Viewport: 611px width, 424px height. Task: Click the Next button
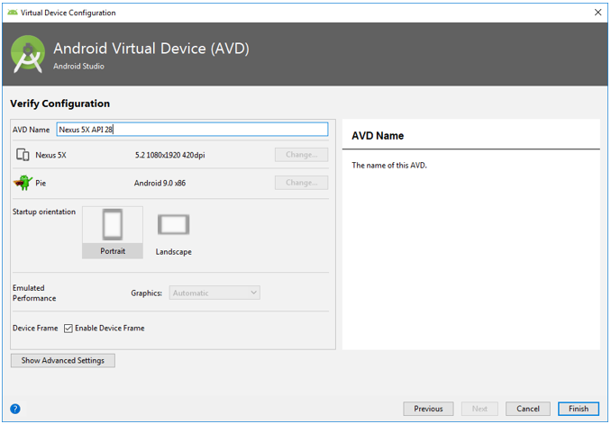click(479, 409)
